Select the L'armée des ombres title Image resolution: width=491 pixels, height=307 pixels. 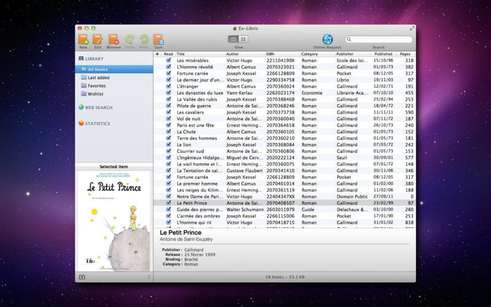point(198,216)
